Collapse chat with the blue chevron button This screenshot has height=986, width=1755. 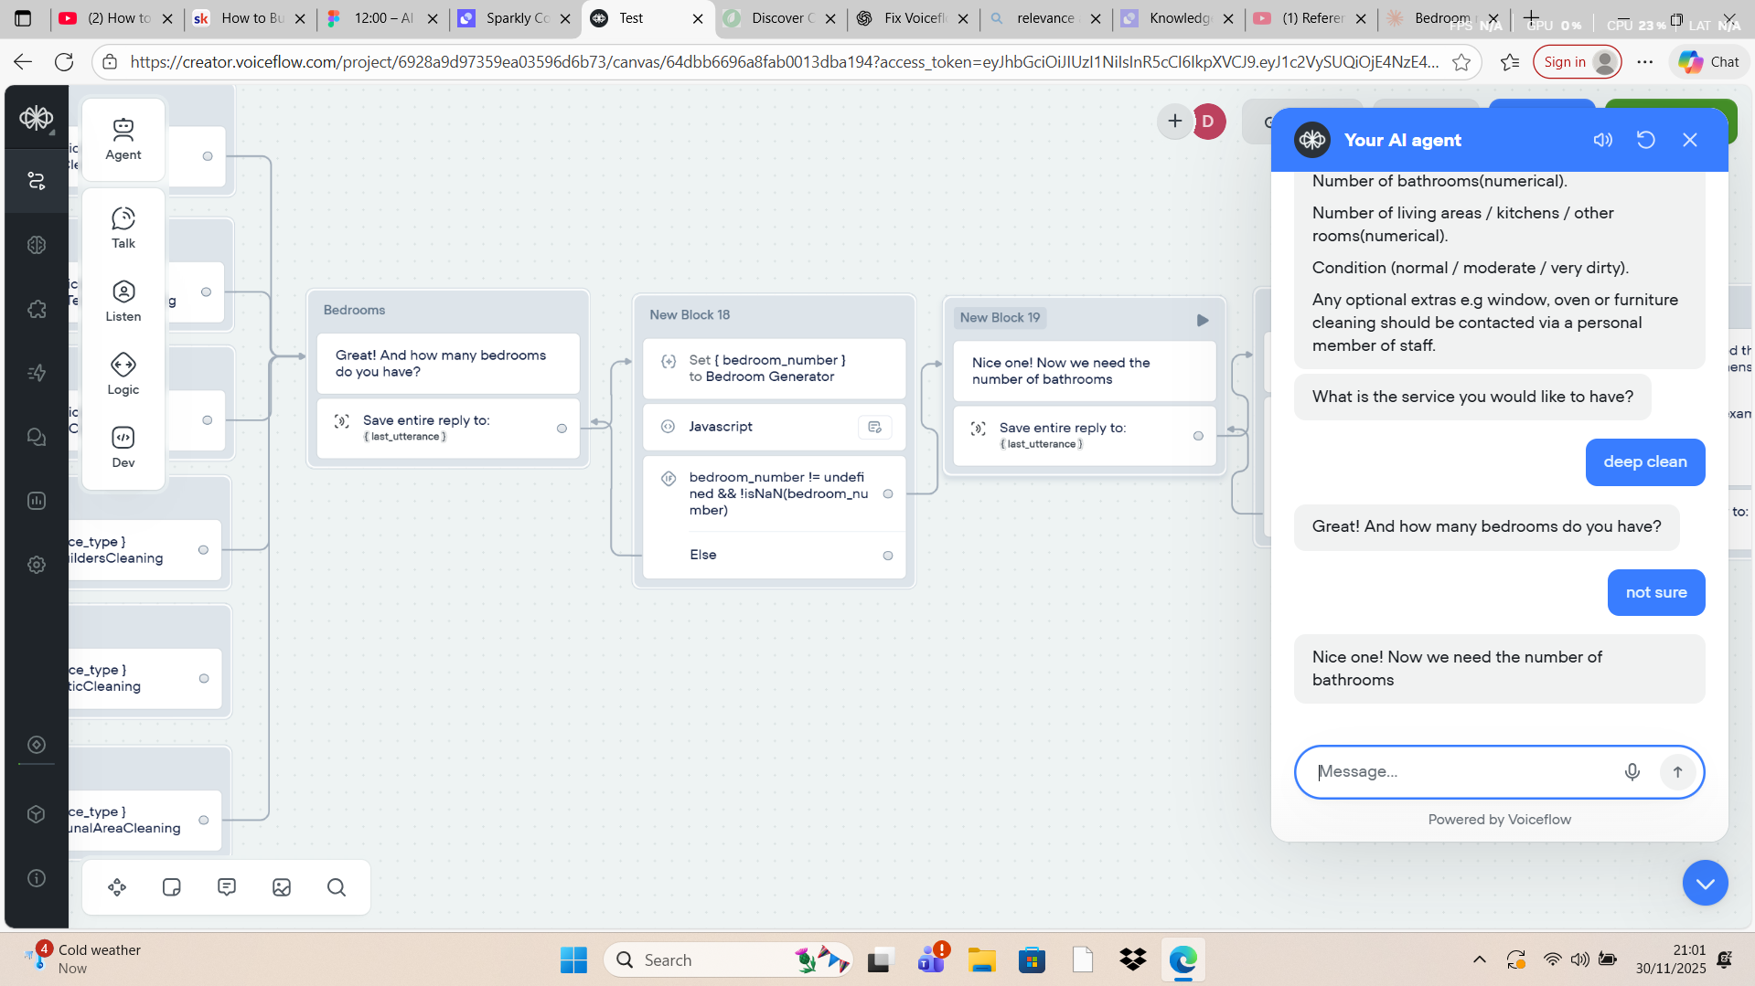[1706, 883]
